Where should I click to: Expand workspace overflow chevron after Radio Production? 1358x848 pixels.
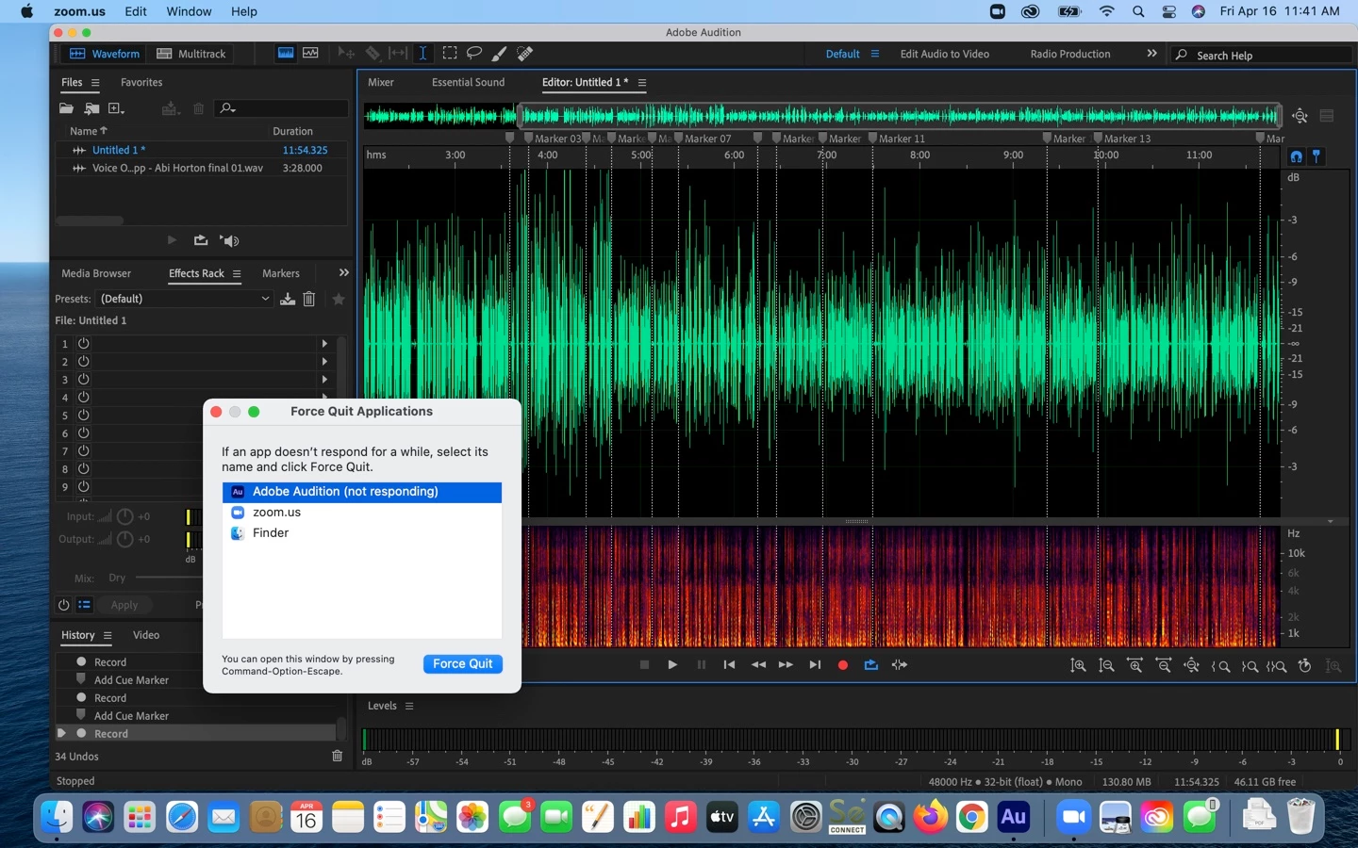point(1151,54)
